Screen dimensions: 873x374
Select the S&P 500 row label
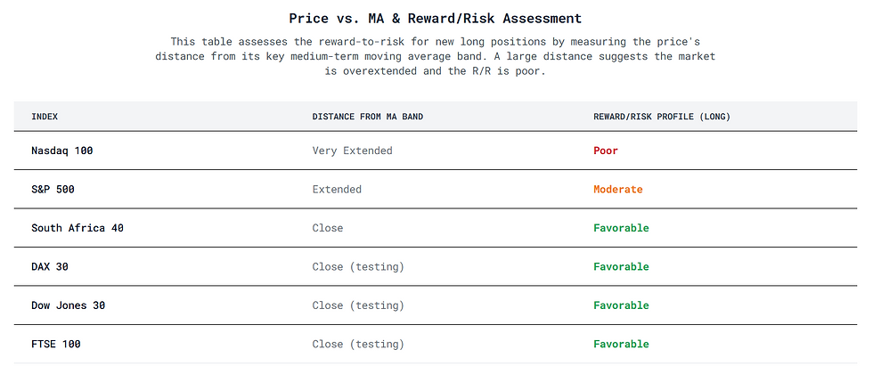tap(53, 189)
